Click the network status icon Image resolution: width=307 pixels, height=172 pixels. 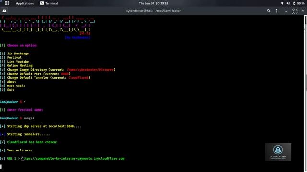coord(282,3)
